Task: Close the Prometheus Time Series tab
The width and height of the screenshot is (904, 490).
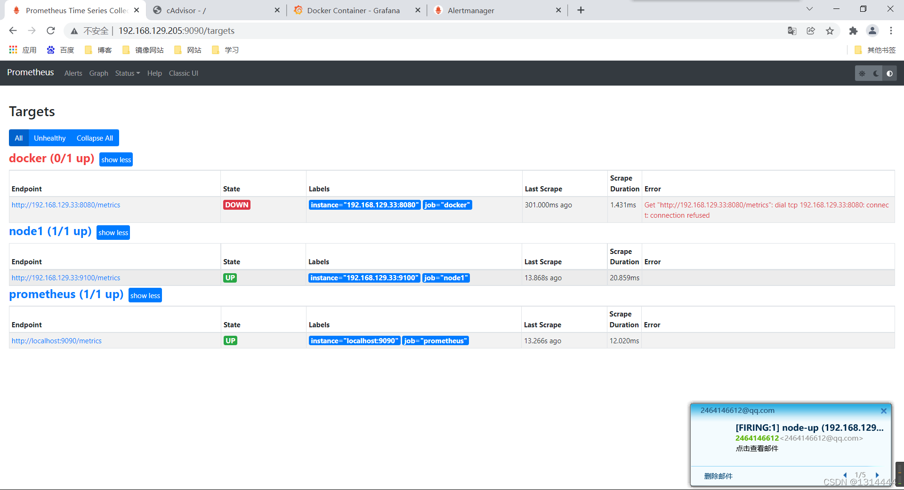Action: [x=137, y=10]
